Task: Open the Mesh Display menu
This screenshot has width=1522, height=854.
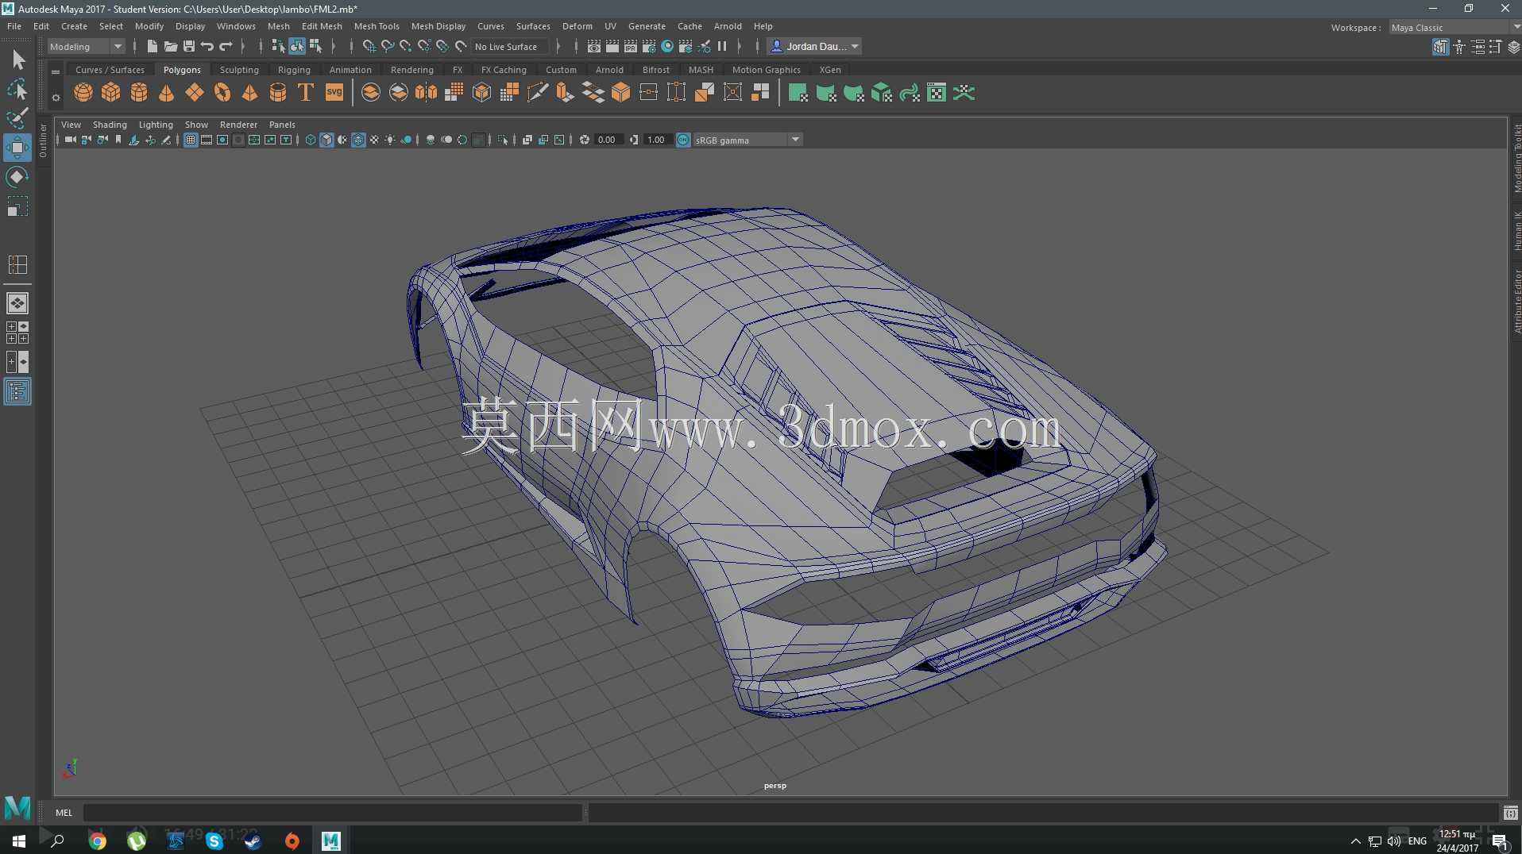Action: point(438,26)
